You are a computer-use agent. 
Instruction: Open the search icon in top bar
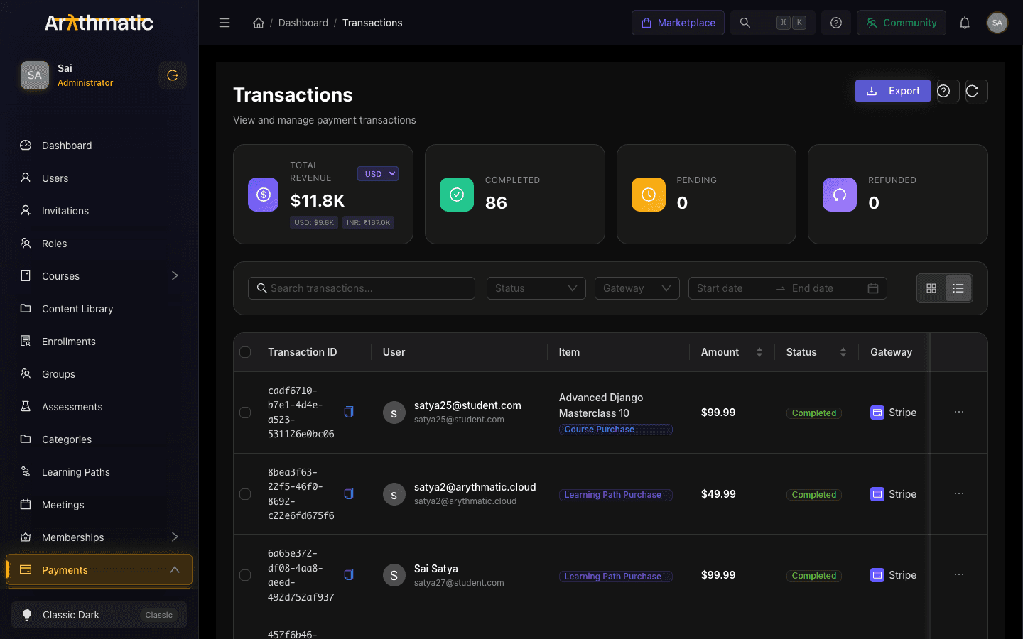click(x=745, y=23)
